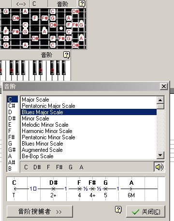This screenshot has height=221, width=174.
Task: Play the scale with the speaker icon
Action: pos(159,167)
